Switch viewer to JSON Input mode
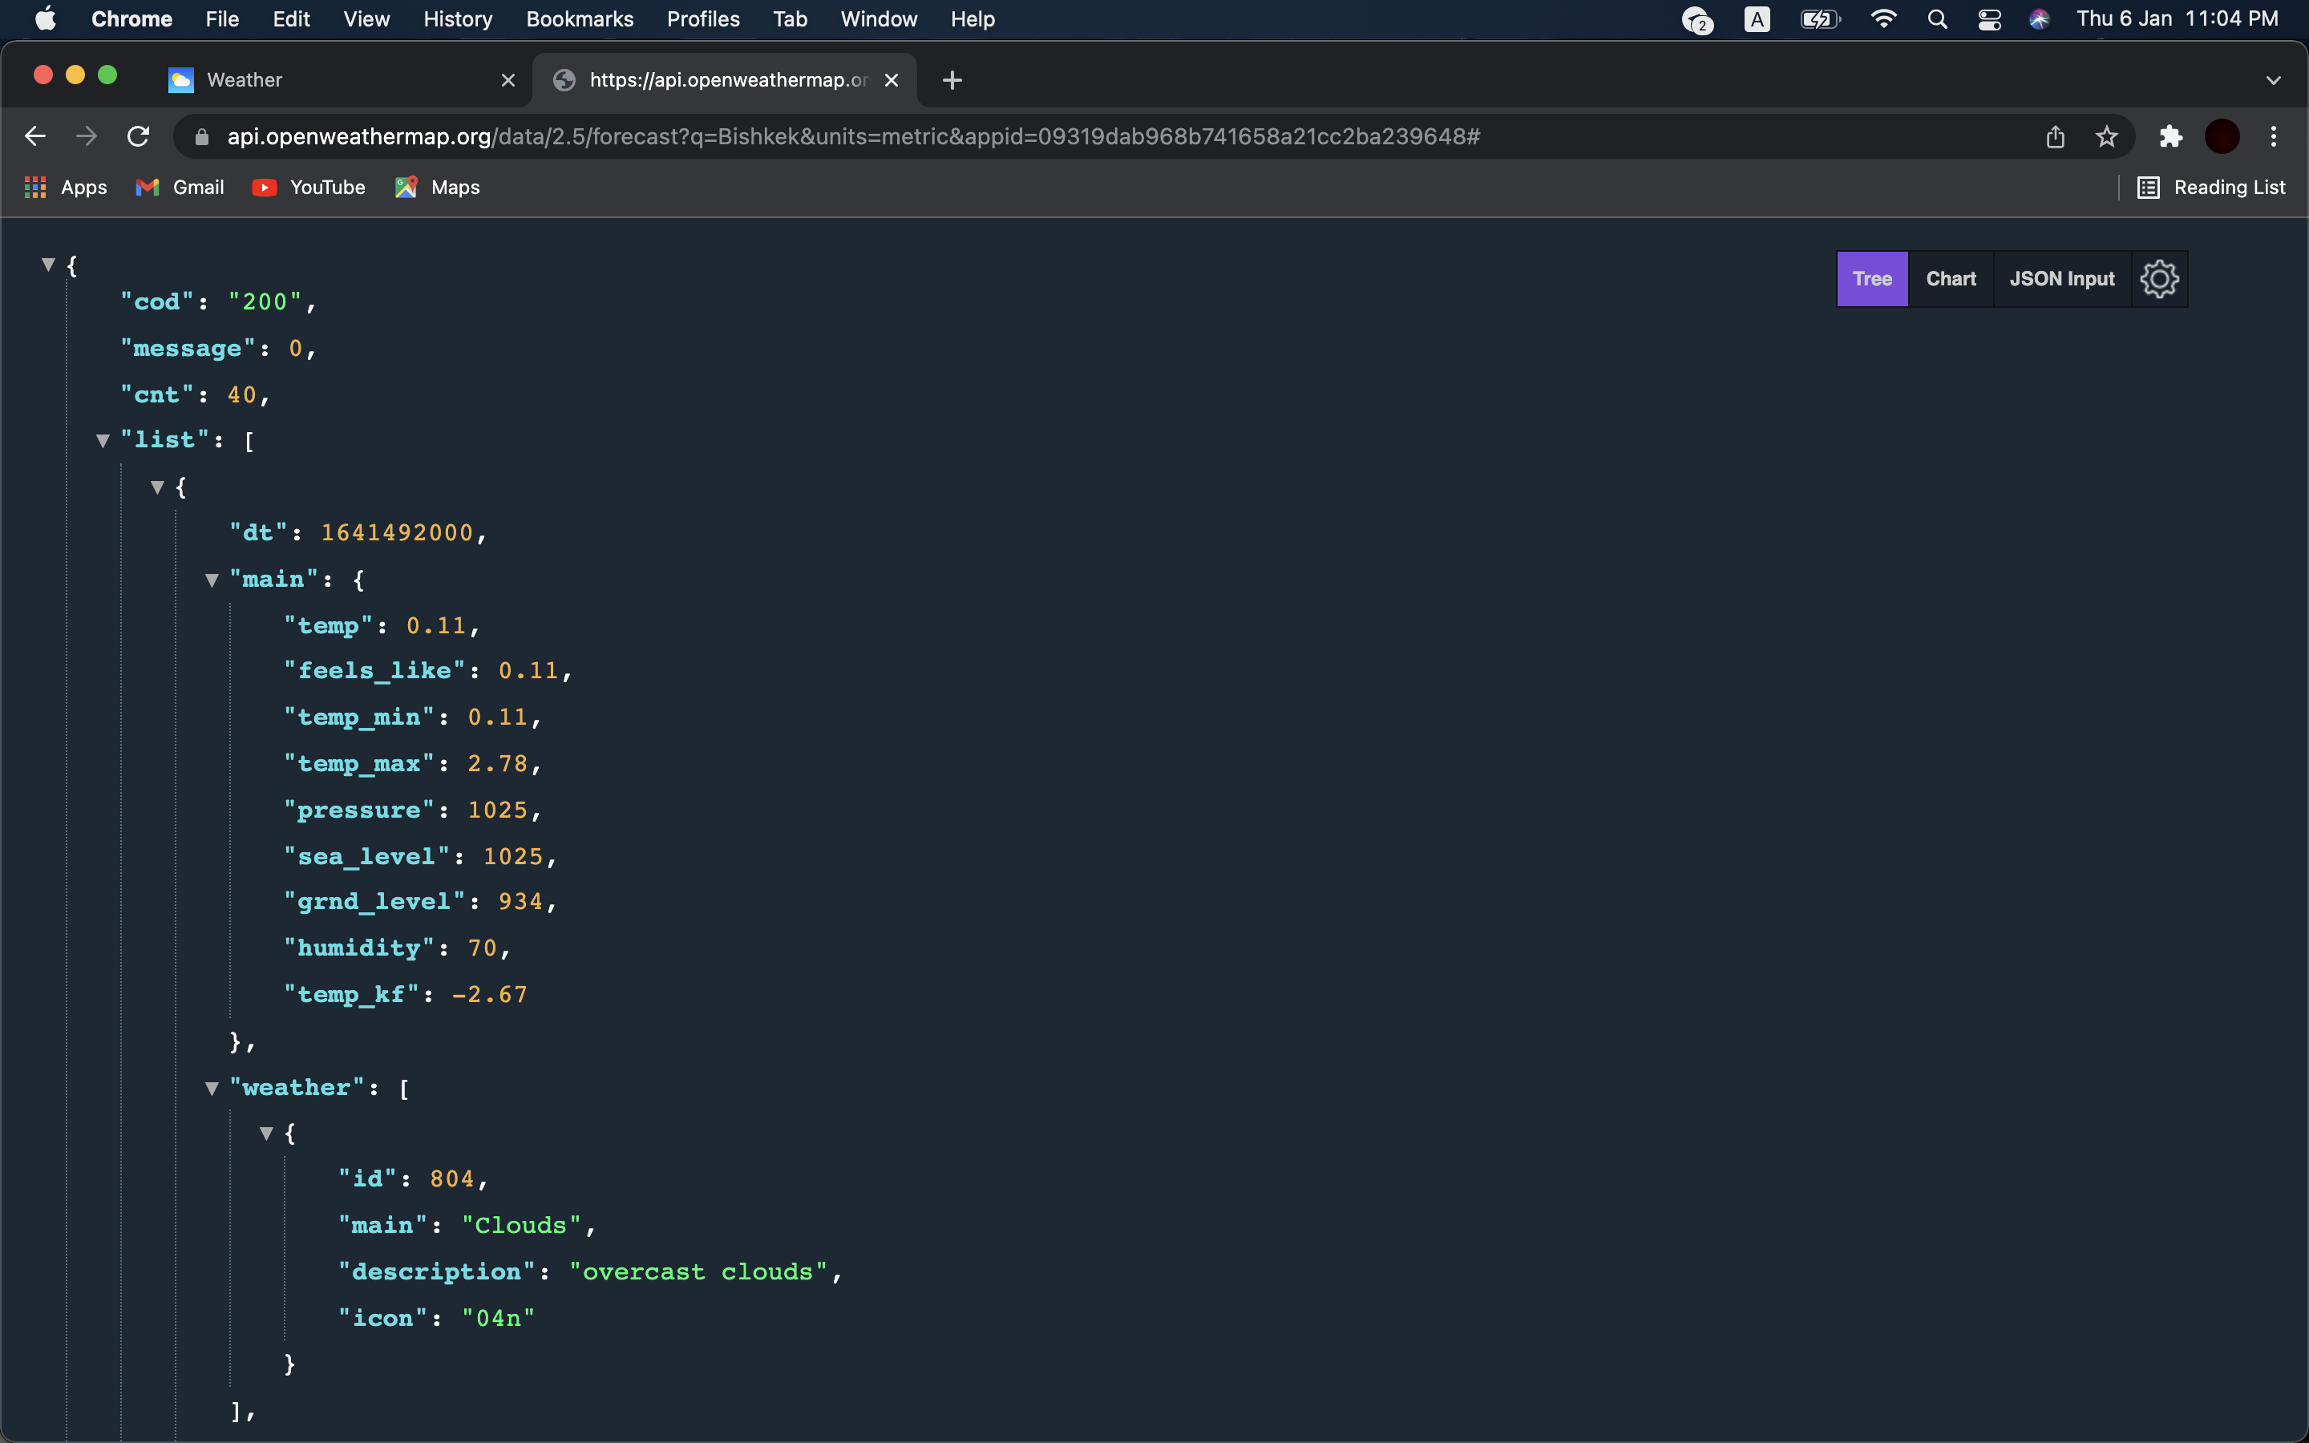Screen dimensions: 2309x1443 tap(2061, 279)
